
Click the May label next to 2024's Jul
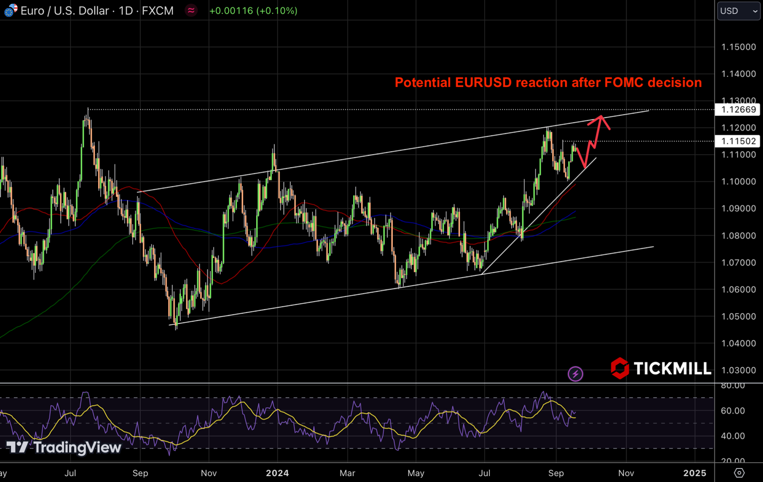(x=416, y=473)
